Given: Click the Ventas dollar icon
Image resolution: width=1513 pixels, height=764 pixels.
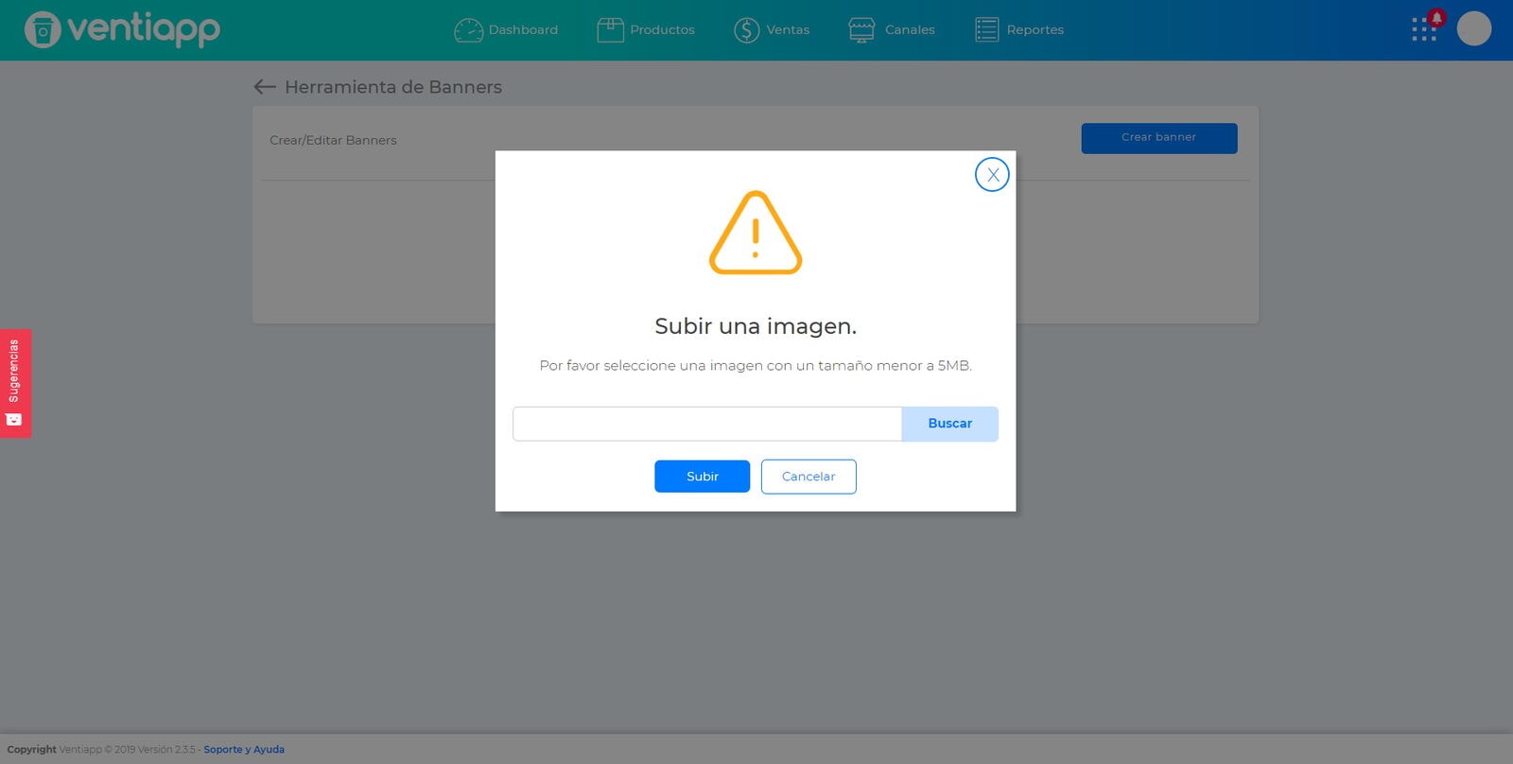Looking at the screenshot, I should coord(746,30).
